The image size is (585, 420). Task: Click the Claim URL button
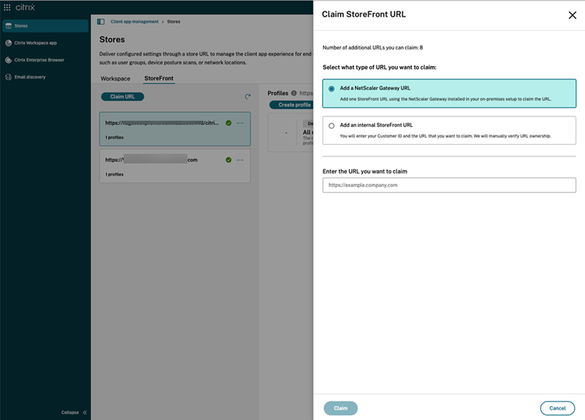tap(122, 96)
